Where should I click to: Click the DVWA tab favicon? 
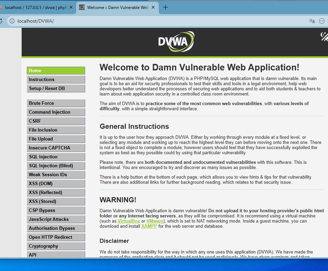(82, 7)
